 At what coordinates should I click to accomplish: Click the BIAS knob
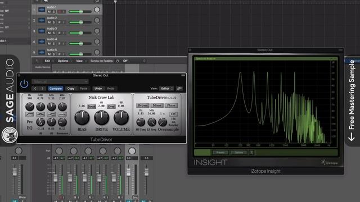pos(82,118)
